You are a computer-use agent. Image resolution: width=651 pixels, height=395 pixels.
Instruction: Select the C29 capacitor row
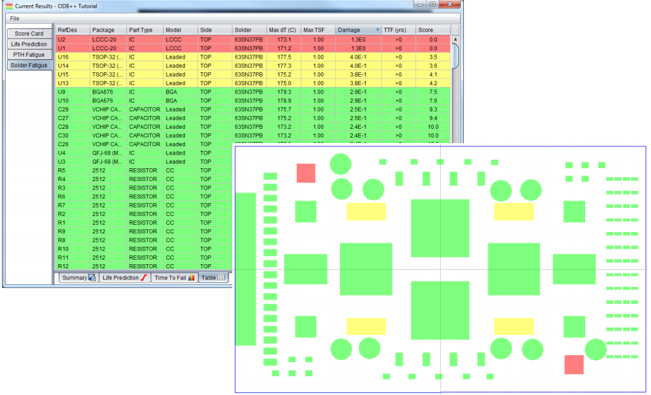(x=253, y=110)
